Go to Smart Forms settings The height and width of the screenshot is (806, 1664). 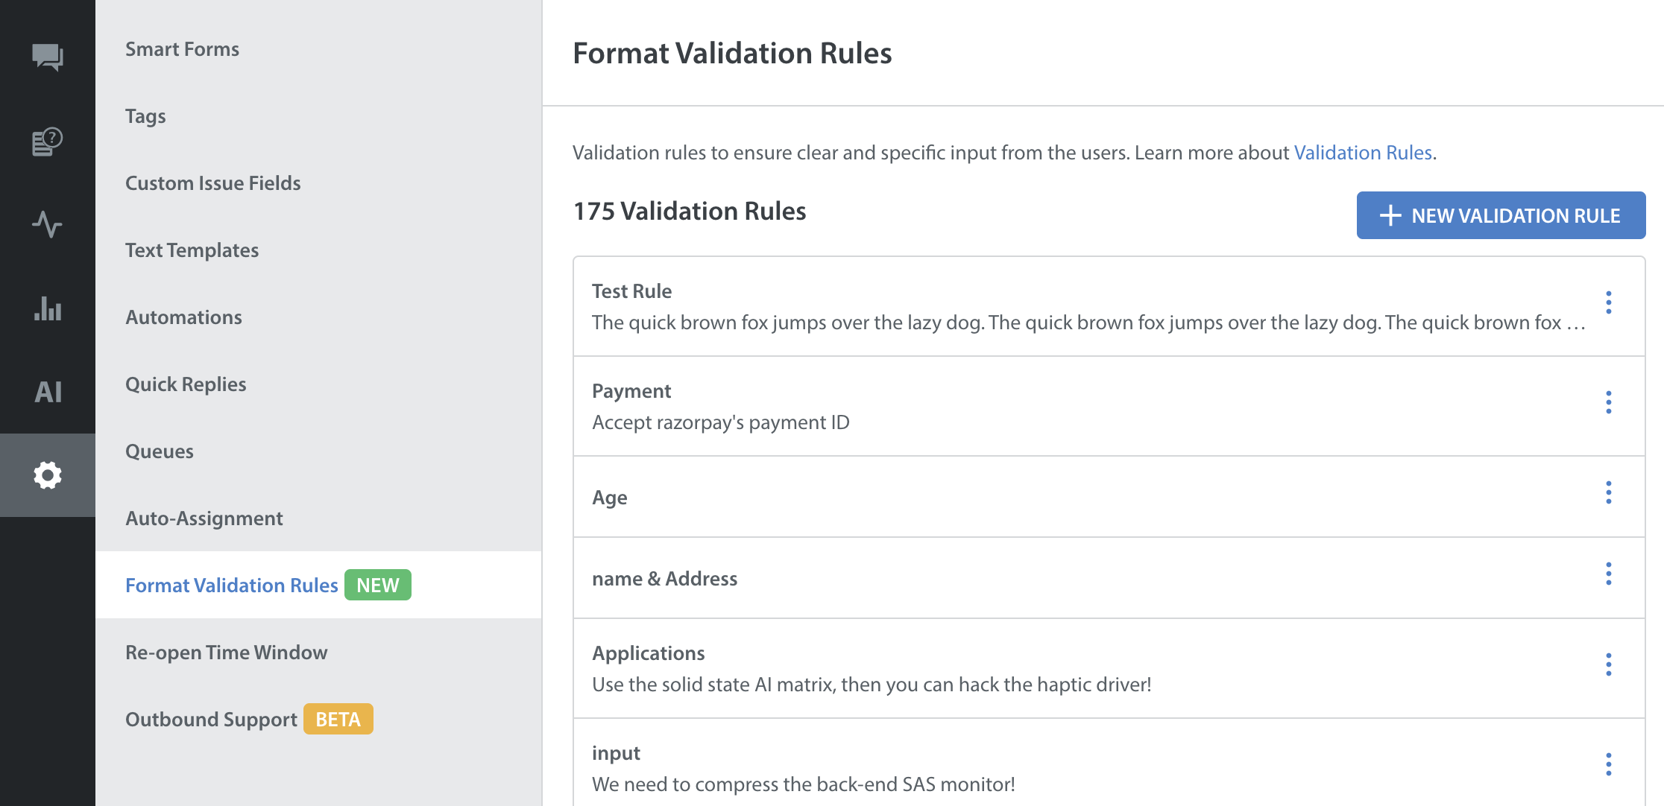(182, 49)
